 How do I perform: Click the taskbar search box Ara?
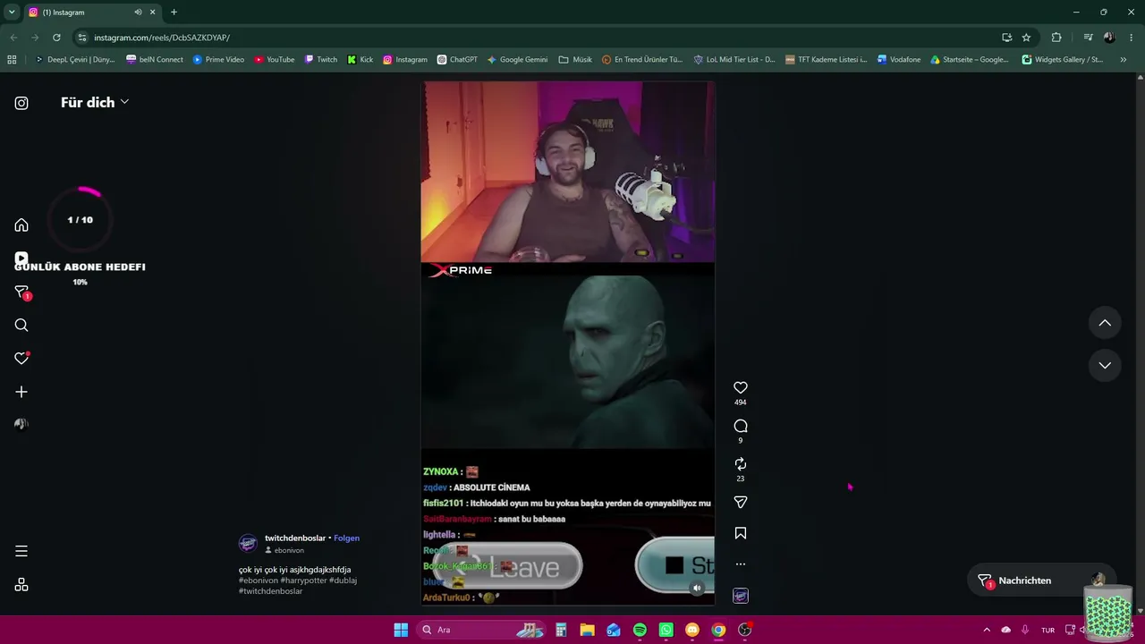coord(480,630)
